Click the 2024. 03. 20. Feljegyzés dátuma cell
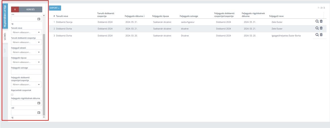 tap(131, 36)
